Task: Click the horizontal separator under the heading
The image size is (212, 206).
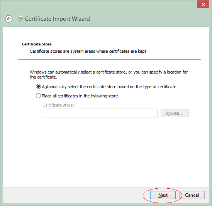Action: [109, 59]
